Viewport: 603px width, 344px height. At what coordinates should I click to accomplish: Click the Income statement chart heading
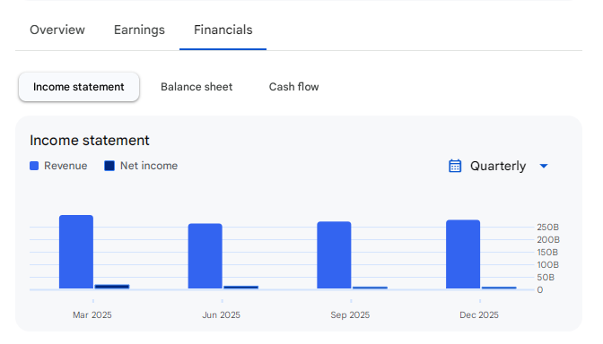tap(89, 141)
